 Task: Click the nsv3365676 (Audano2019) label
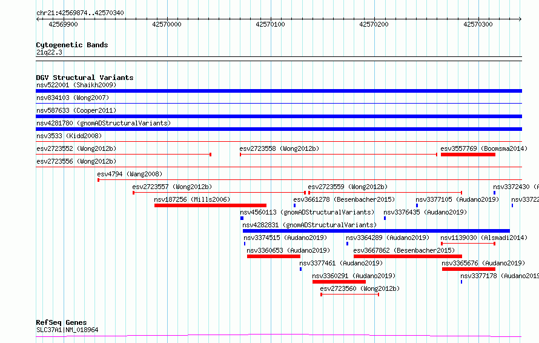[483, 263]
